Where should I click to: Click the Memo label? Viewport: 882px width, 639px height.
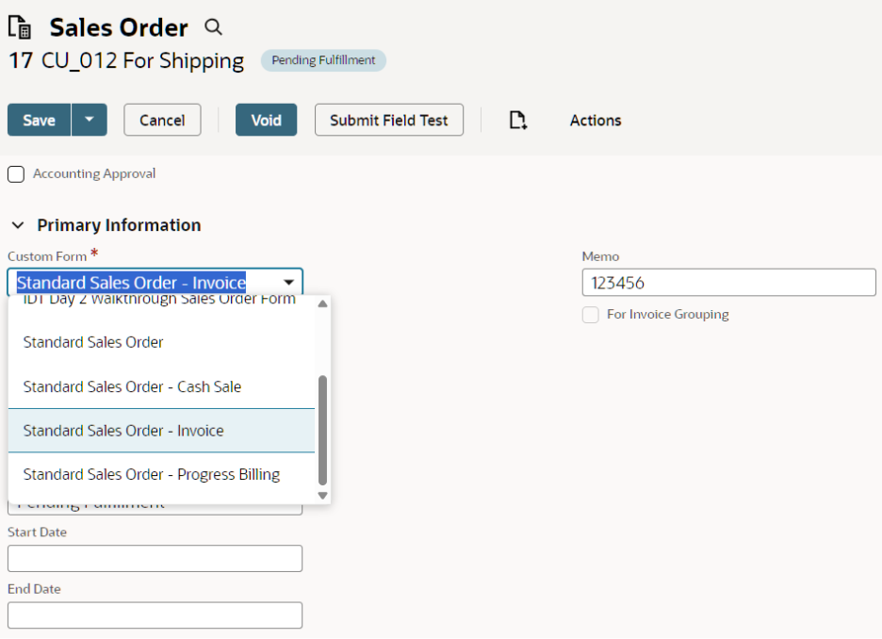[x=601, y=256]
